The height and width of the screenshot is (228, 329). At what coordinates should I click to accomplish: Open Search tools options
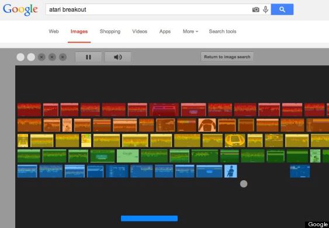(x=223, y=31)
